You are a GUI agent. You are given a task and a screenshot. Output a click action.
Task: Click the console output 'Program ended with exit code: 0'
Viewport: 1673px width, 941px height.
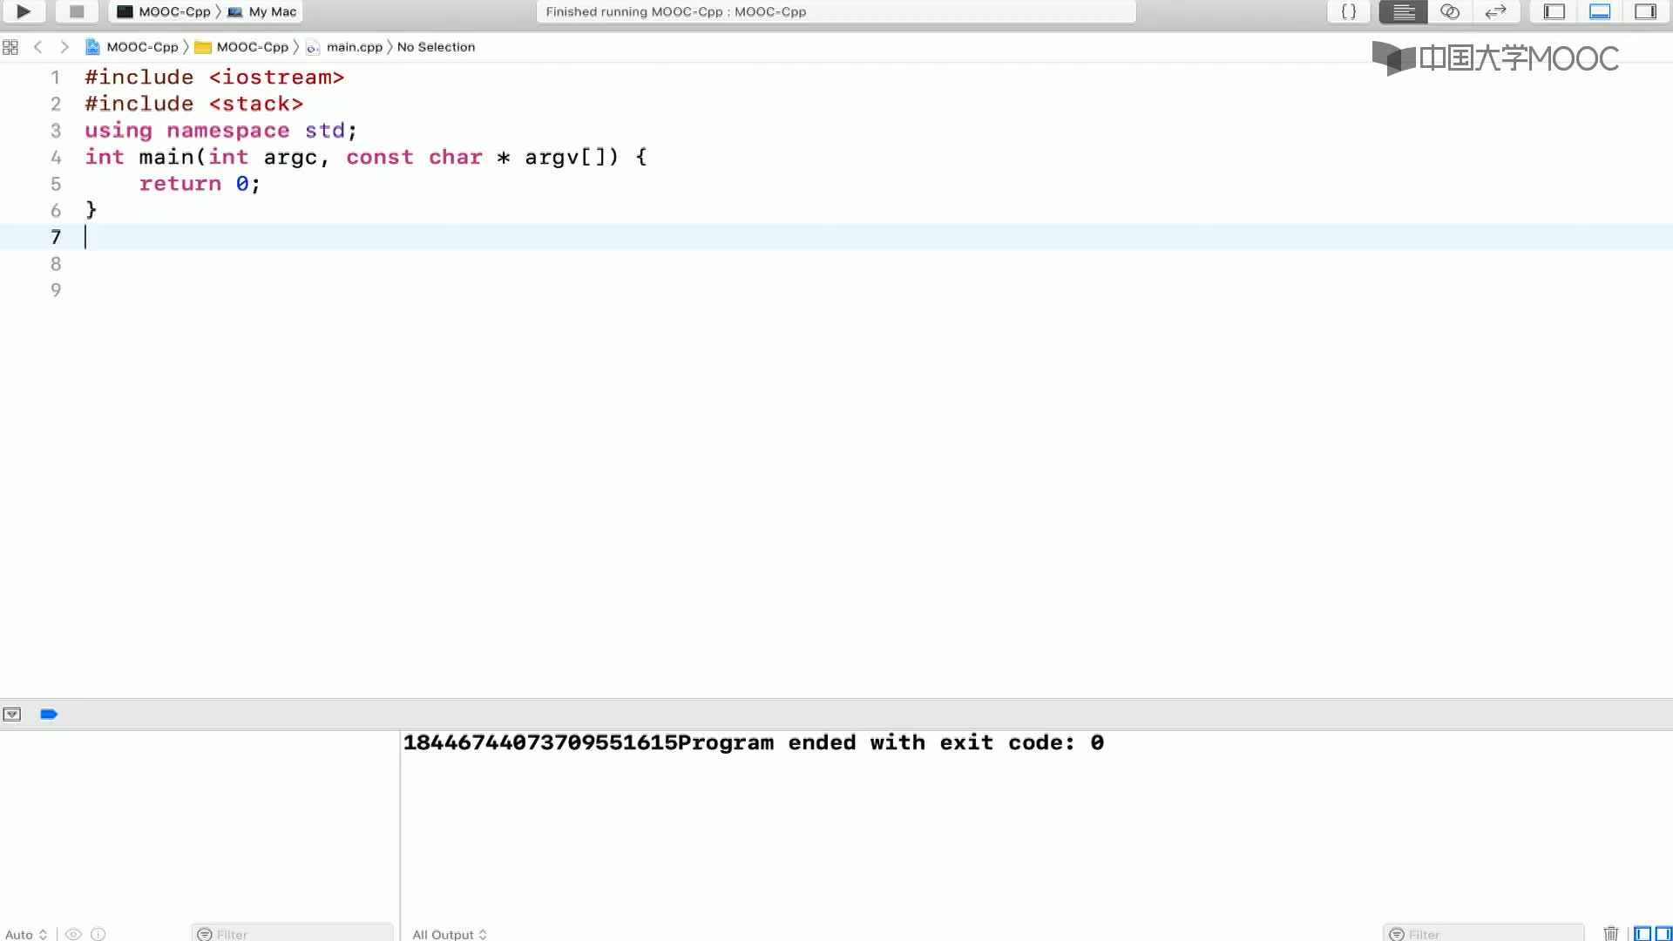[x=891, y=743]
